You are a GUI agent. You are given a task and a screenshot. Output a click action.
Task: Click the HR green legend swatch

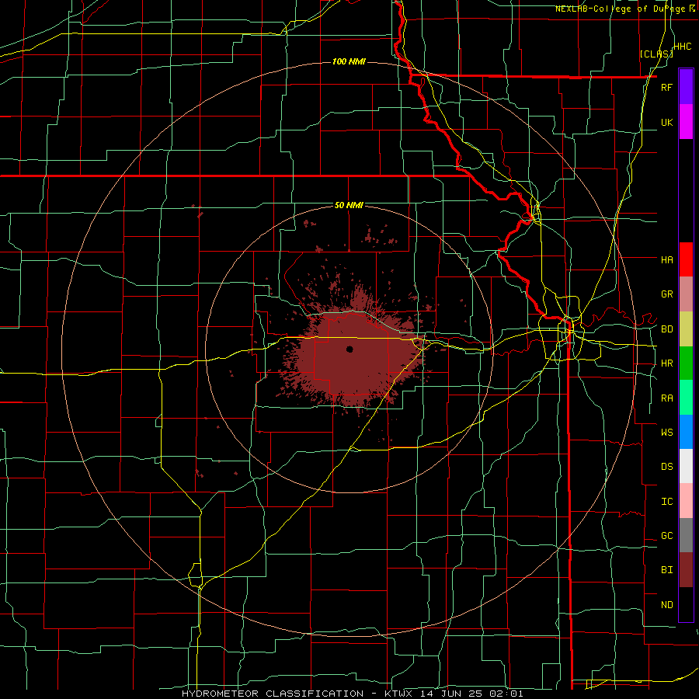(x=686, y=363)
